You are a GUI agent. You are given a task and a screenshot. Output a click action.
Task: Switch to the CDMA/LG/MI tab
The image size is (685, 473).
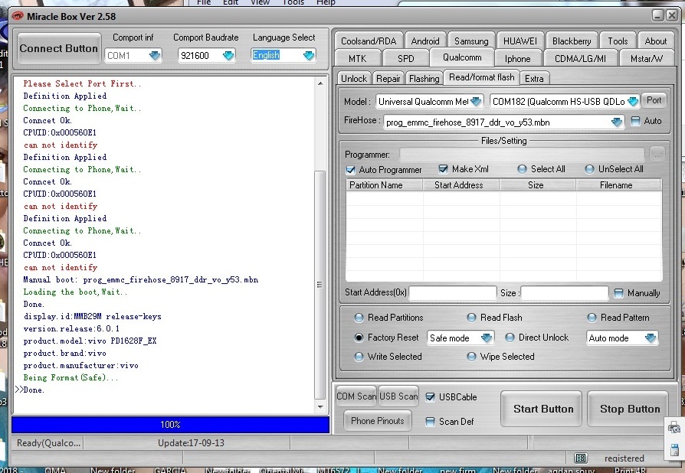580,58
